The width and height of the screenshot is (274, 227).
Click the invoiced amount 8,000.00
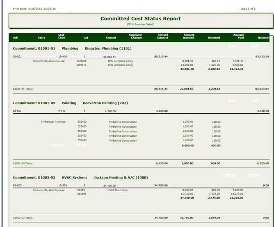(x=188, y=190)
